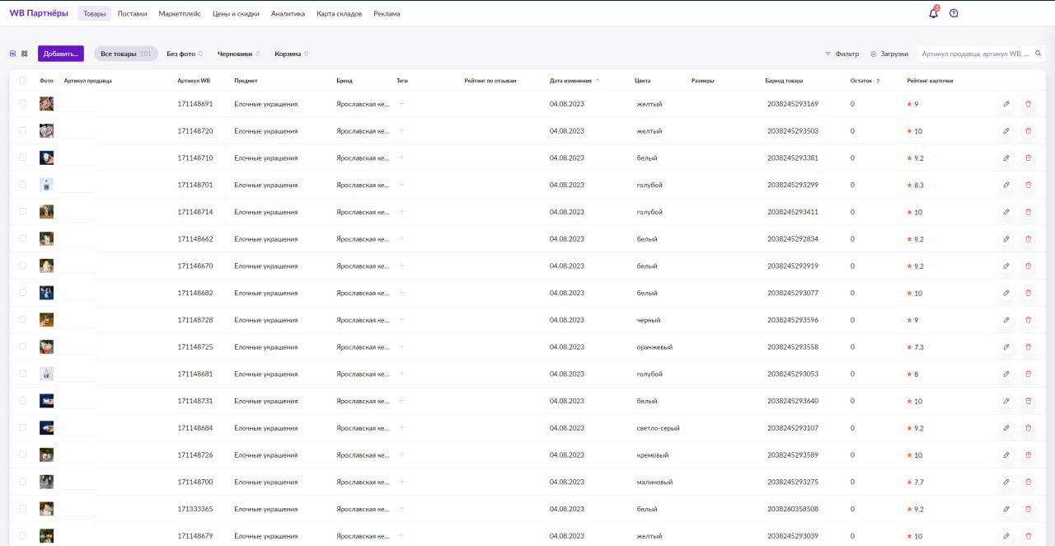Click article number 171148679
This screenshot has width=1055, height=546.
195,536
